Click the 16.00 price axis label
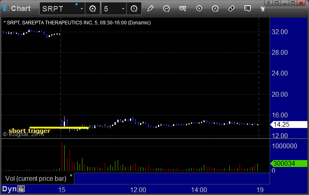The height and width of the screenshot is (195, 309). click(x=280, y=115)
